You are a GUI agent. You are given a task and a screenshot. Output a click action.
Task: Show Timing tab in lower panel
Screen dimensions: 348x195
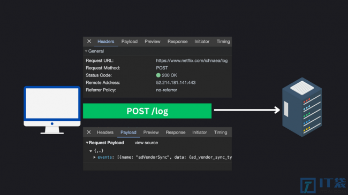click(x=221, y=132)
